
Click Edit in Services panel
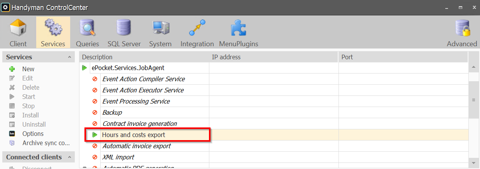point(27,78)
